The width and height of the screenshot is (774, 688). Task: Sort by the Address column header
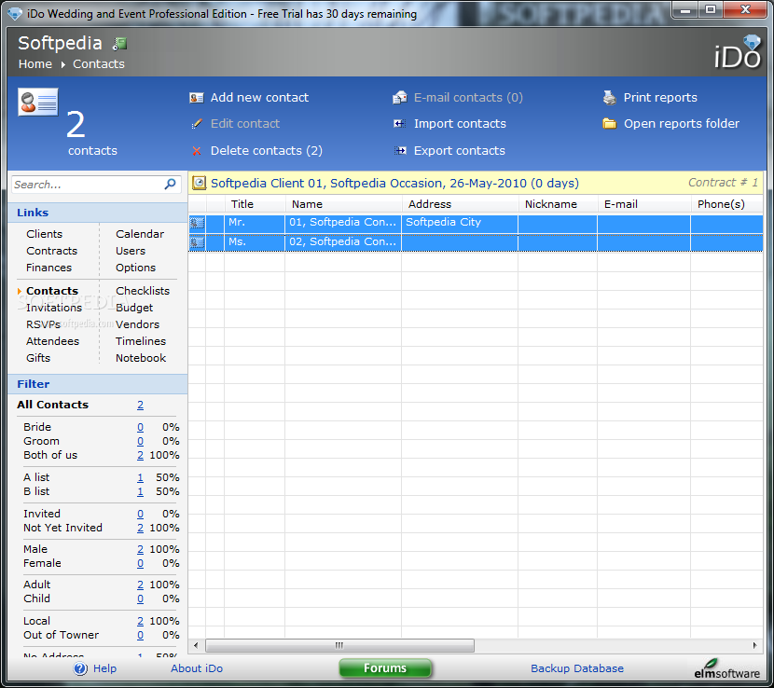(x=460, y=204)
